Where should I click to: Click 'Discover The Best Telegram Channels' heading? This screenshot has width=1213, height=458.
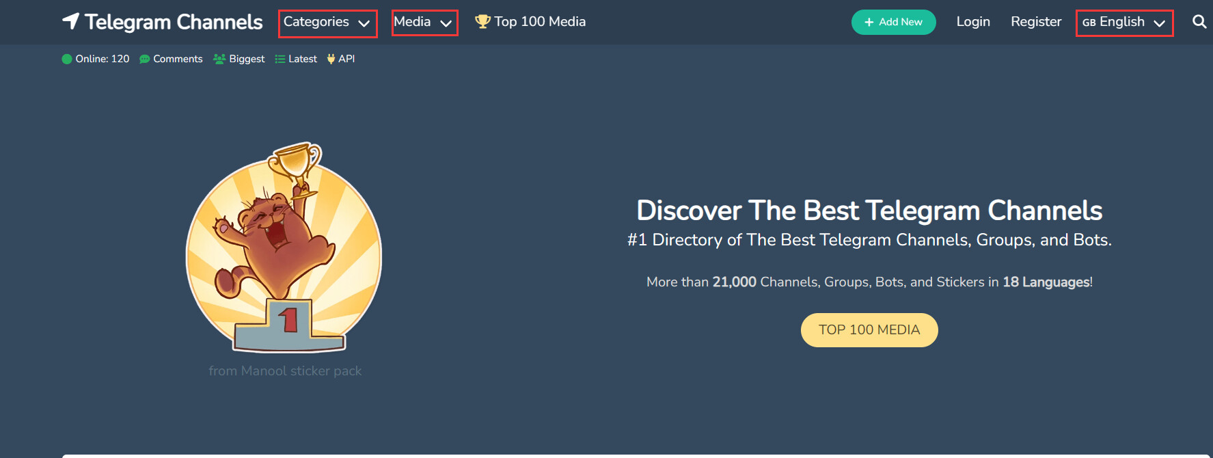click(869, 211)
